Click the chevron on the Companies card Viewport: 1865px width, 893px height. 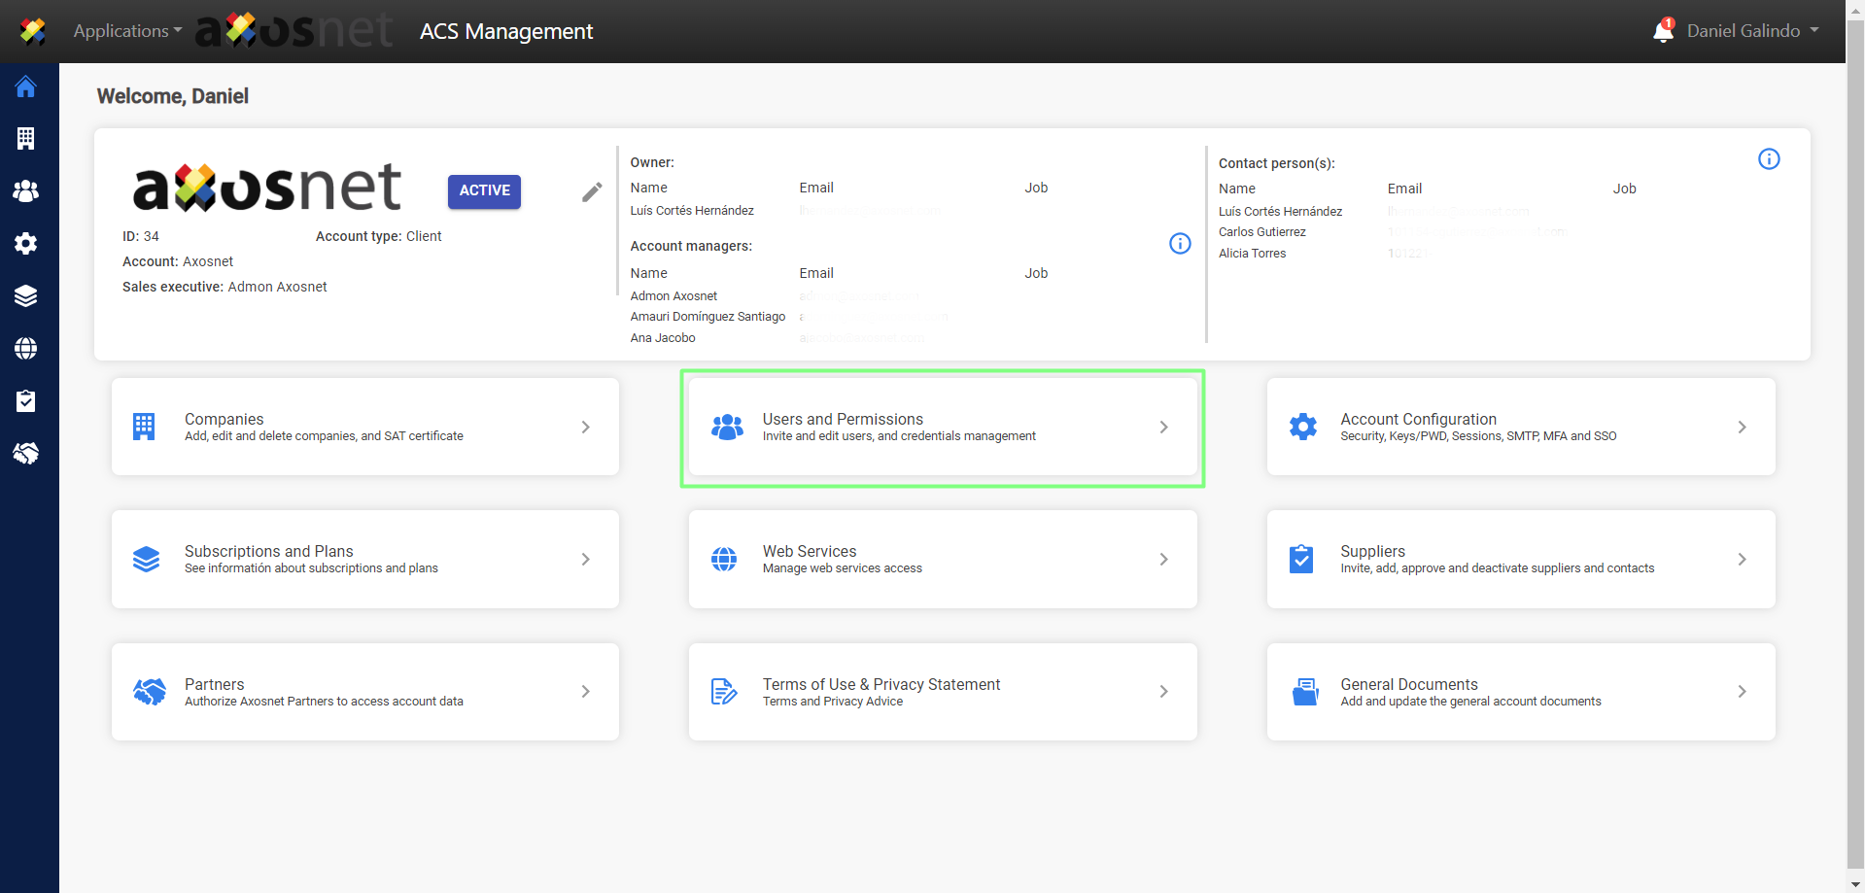coord(585,428)
